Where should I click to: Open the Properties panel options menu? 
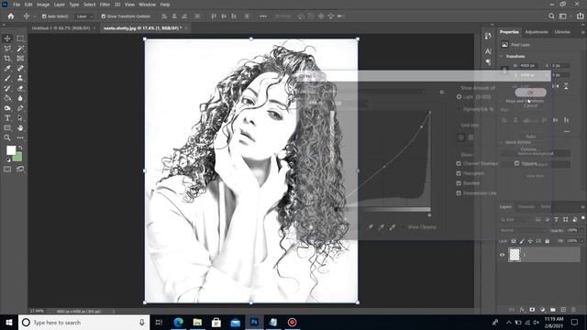click(x=583, y=32)
